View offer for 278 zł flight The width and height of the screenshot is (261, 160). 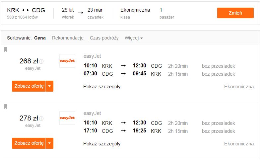(29, 143)
